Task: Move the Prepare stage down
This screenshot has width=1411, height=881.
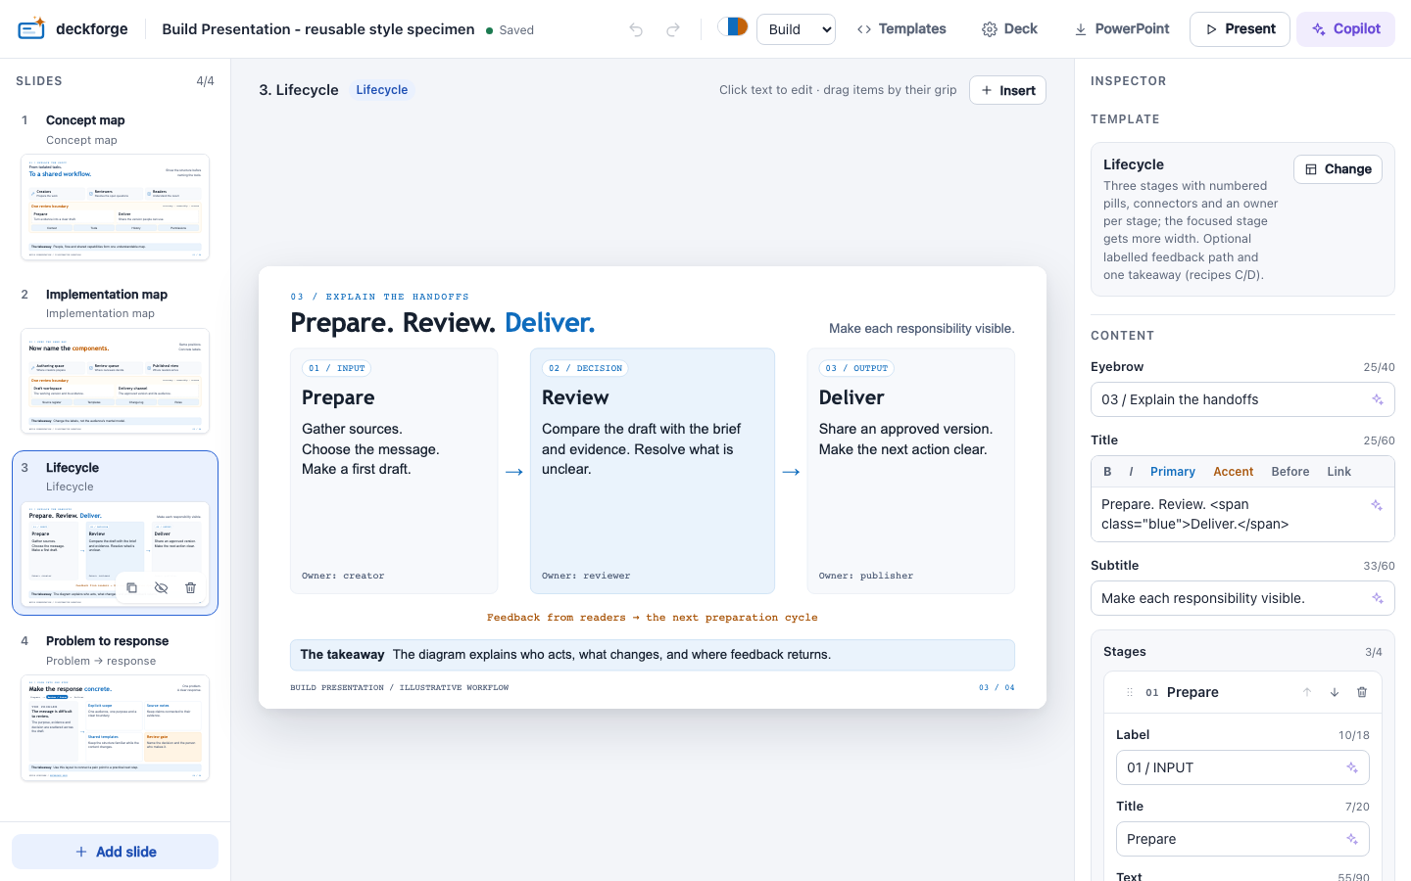Action: [1335, 692]
